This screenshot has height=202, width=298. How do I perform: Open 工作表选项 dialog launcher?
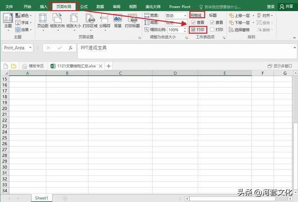[224, 38]
